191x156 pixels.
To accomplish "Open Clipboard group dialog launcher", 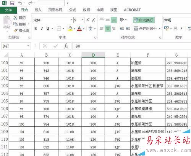I will click(x=29, y=38).
